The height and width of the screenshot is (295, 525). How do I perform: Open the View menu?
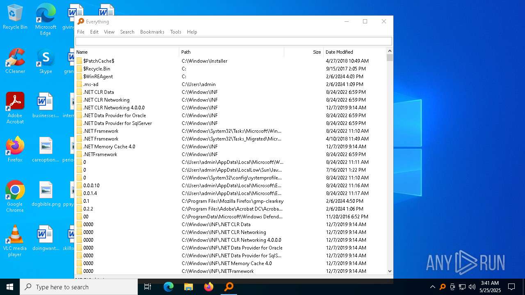pyautogui.click(x=109, y=32)
